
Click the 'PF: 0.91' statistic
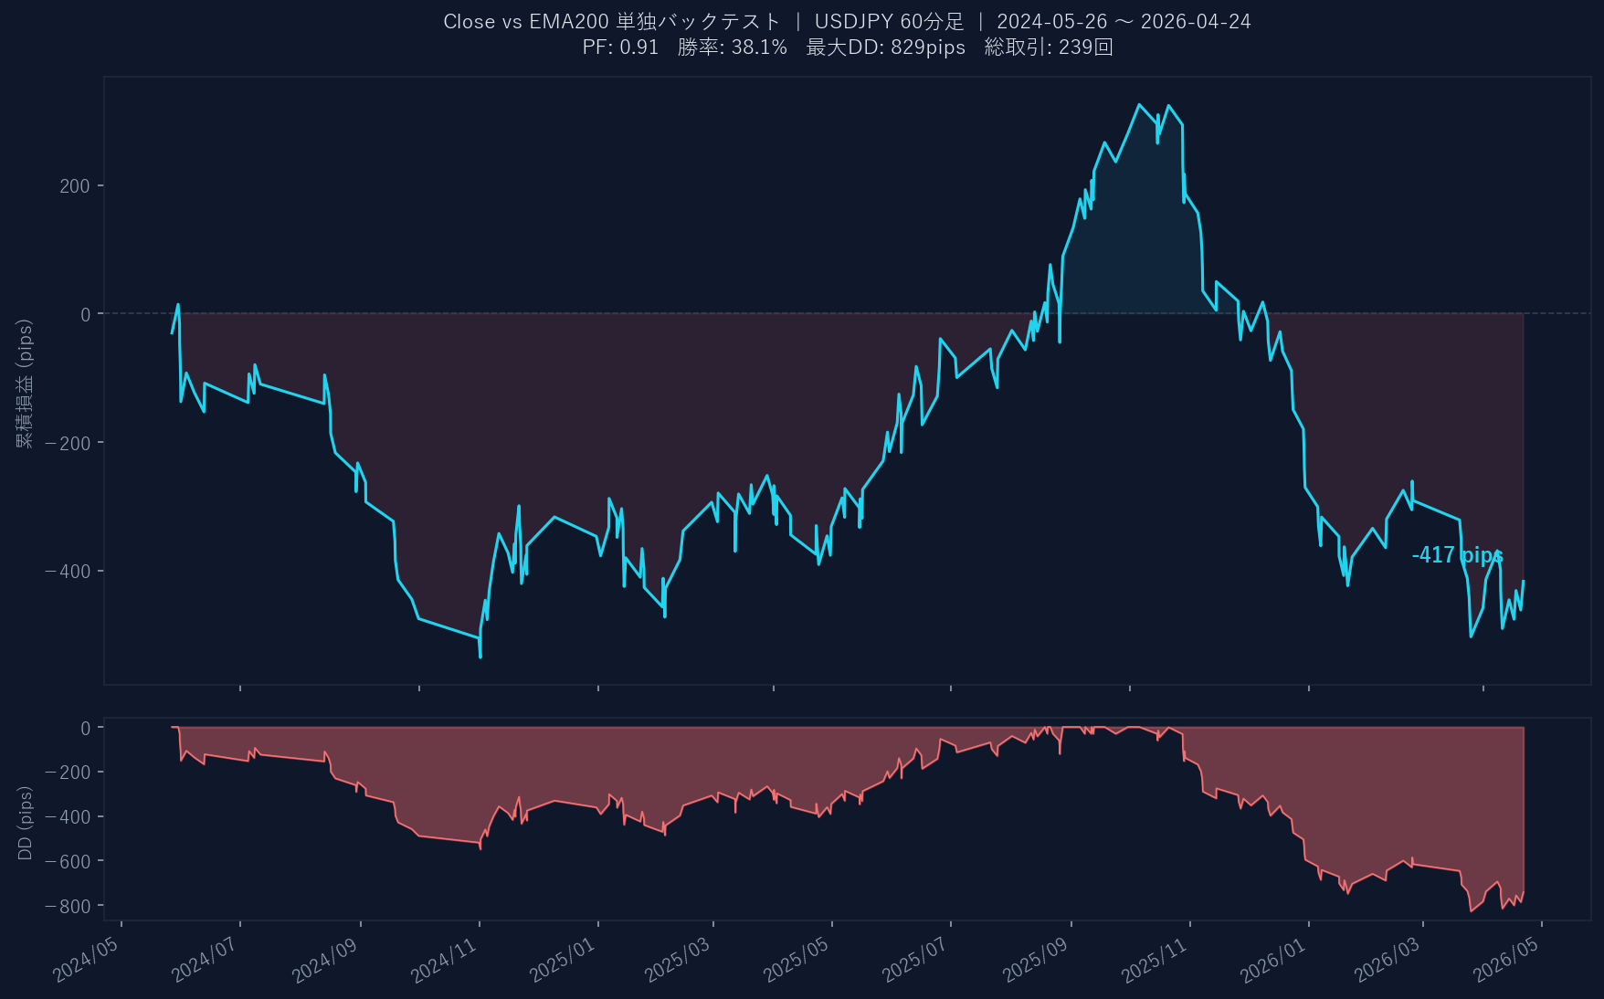tap(620, 47)
